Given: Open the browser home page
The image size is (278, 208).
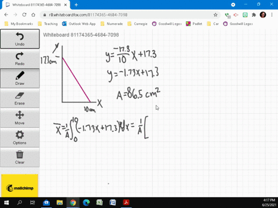Looking at the screenshot, I should pyautogui.click(x=33, y=15).
